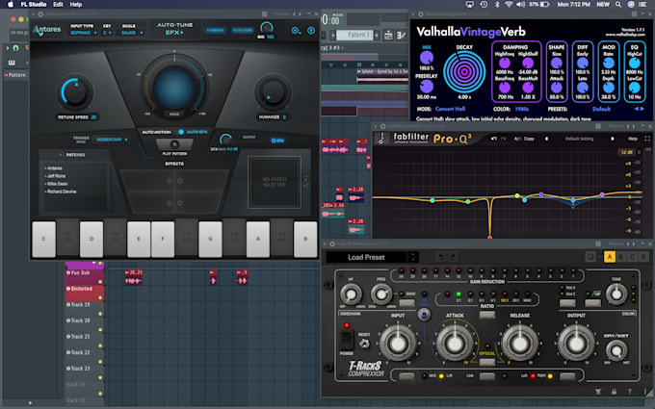655x409 pixels.
Task: Toggle FabFilter Pro-Q full screen icon
Action: coord(647,139)
